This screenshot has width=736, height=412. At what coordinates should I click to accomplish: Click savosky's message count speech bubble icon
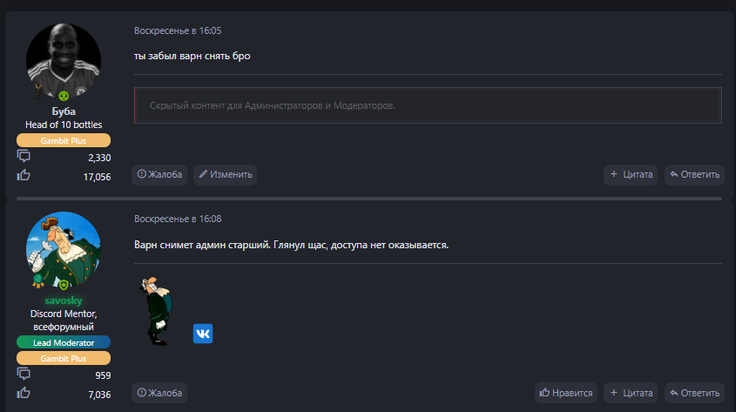coord(24,375)
